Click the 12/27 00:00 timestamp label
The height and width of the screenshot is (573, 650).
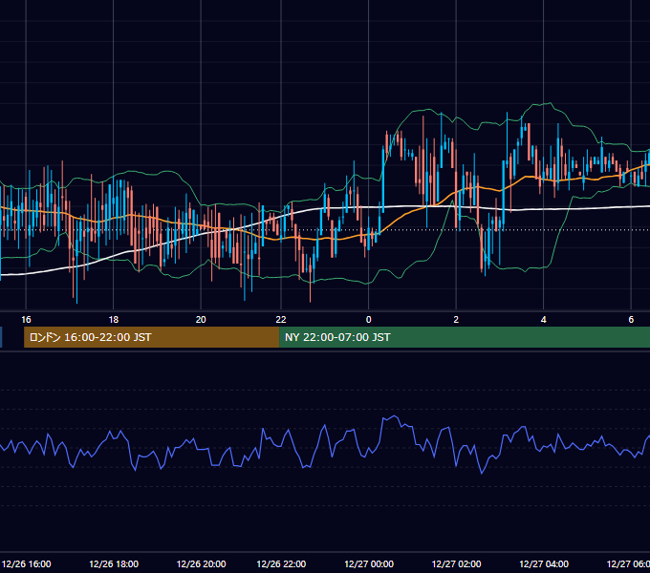tap(369, 563)
